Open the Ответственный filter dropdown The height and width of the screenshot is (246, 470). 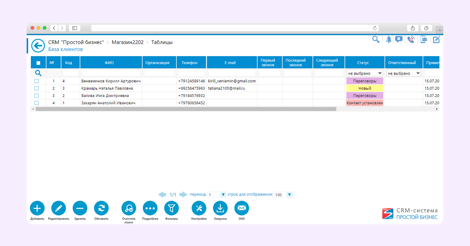(404, 73)
